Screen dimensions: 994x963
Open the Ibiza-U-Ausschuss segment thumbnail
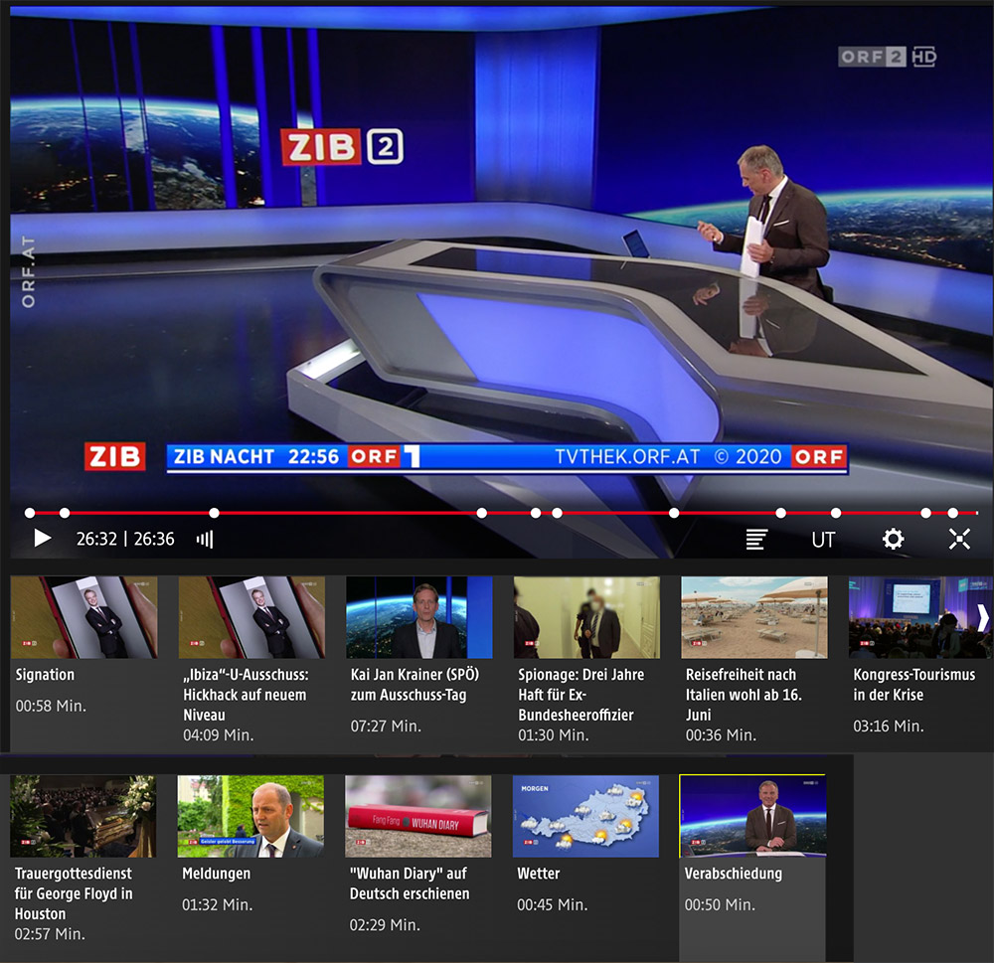(251, 617)
